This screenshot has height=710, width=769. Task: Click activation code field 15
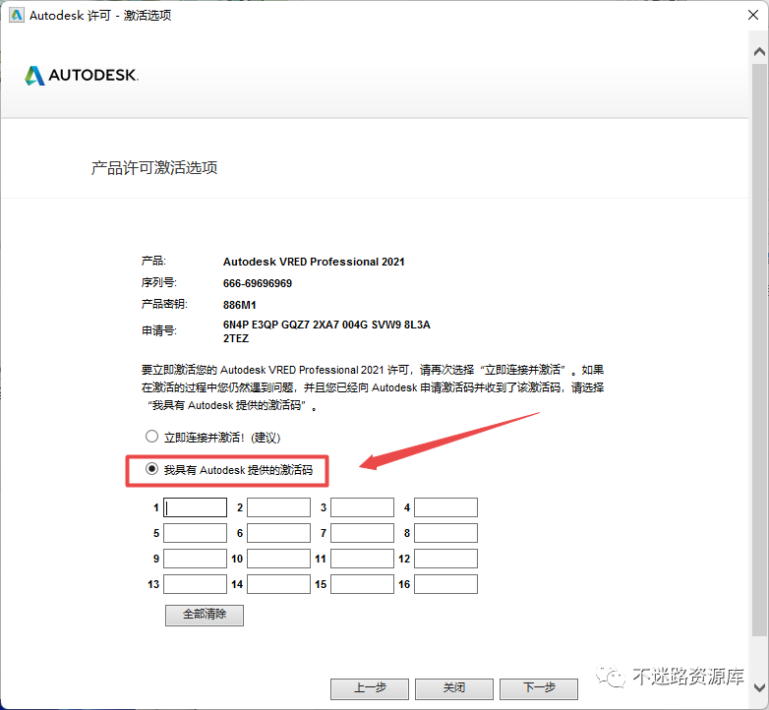[x=363, y=584]
